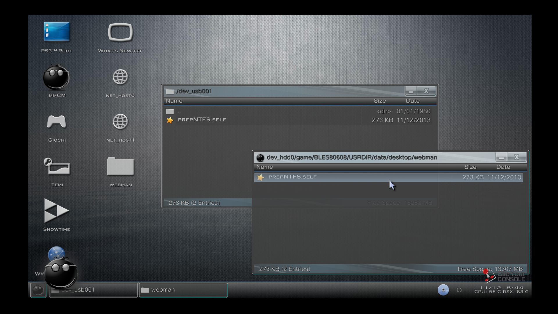Switch to dev_usb001 taskbar window
This screenshot has width=558, height=314.
[x=93, y=290]
